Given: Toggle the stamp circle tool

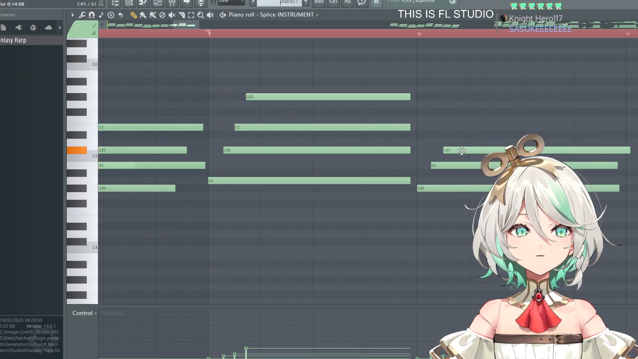Looking at the screenshot, I should point(111,15).
